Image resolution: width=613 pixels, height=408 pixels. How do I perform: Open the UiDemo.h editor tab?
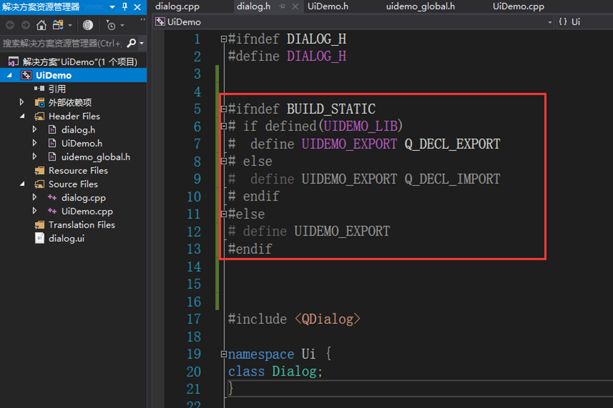pyautogui.click(x=328, y=7)
